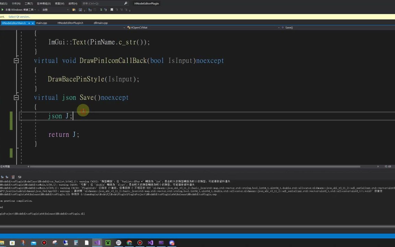Click the ImGui::Text code line
Viewport: 395px width, 247px height.
[x=99, y=42]
